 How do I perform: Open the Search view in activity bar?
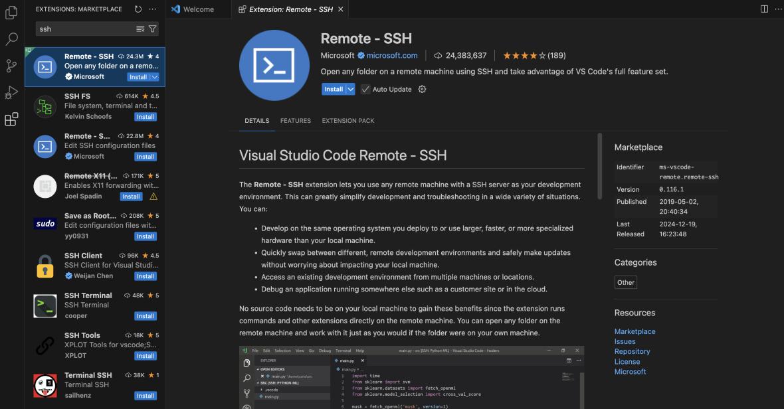[11, 39]
